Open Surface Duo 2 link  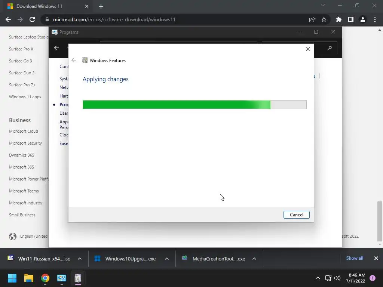[22, 73]
